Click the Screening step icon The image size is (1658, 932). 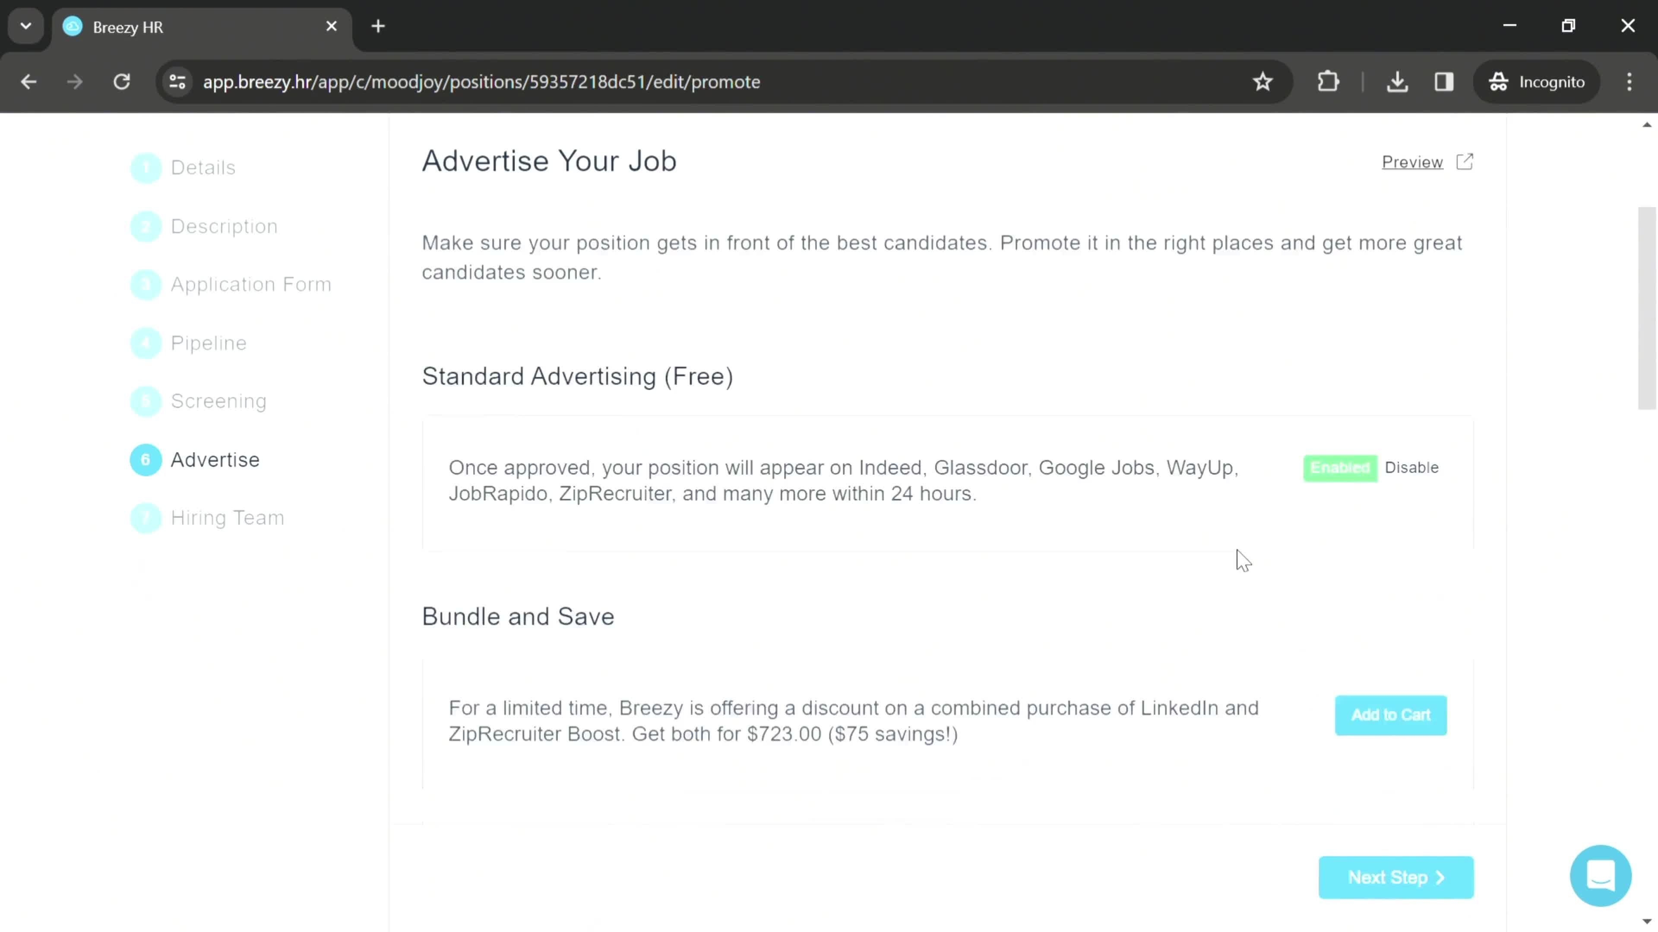tap(146, 400)
